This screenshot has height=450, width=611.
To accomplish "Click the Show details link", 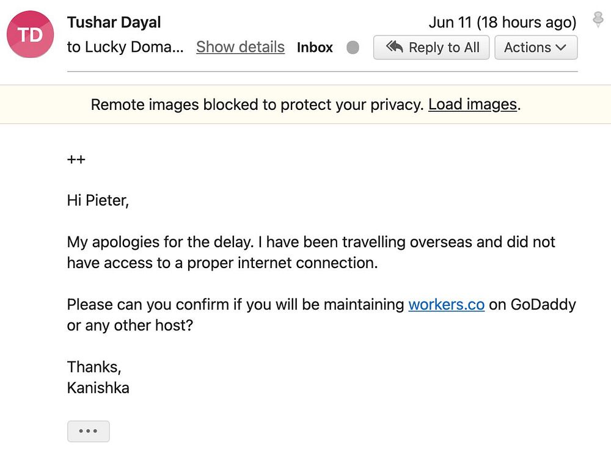I will (x=240, y=47).
